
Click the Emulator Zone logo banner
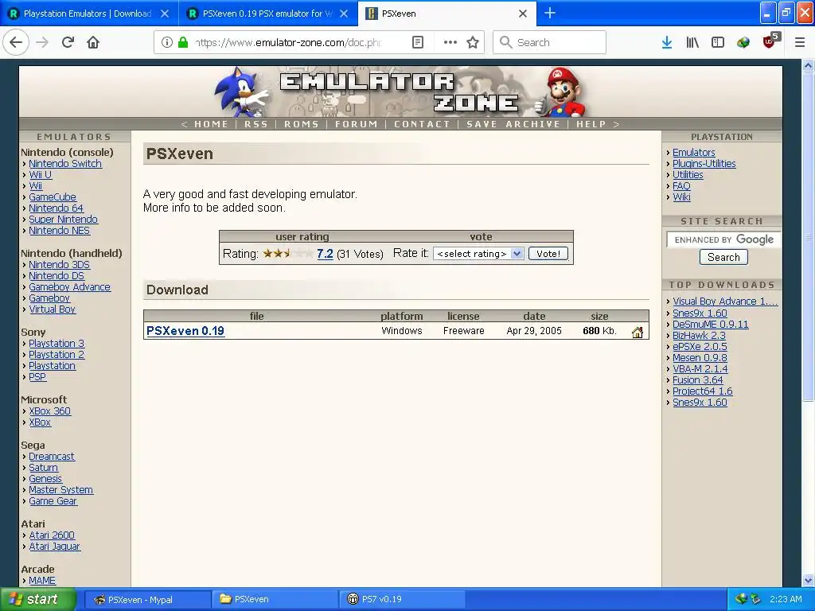[x=400, y=91]
